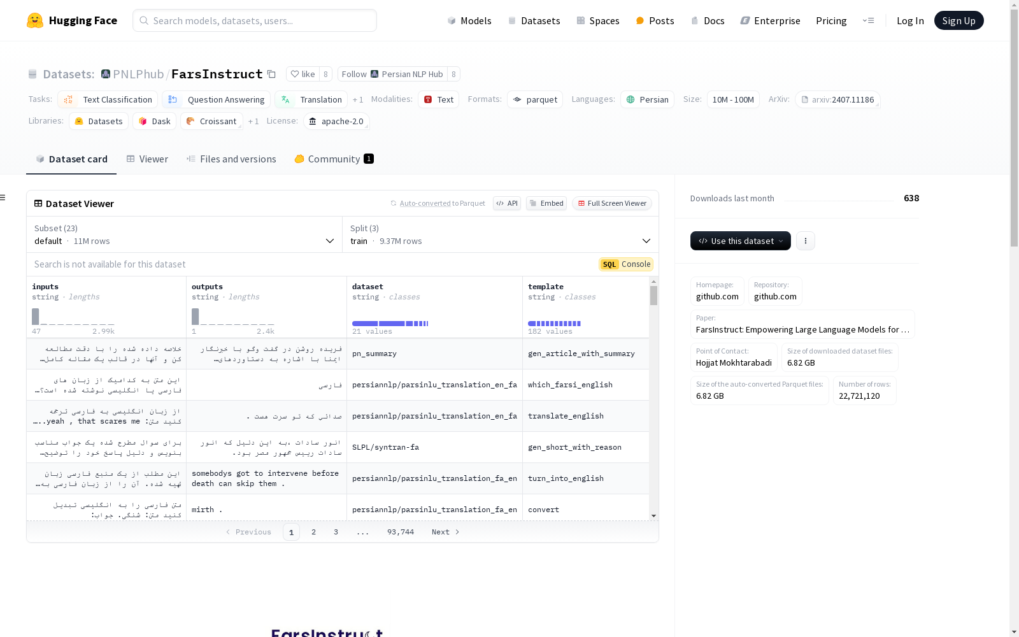Expand the Subset default dropdown
The image size is (1019, 637).
pyautogui.click(x=184, y=234)
